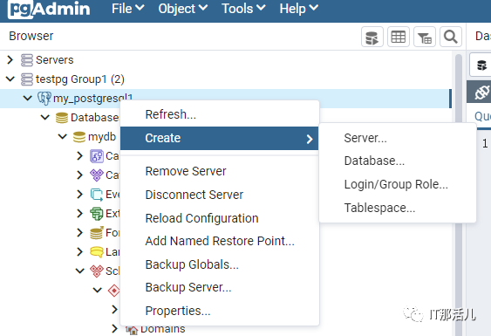The image size is (491, 336).
Task: Open the Tools menu
Action: [243, 9]
